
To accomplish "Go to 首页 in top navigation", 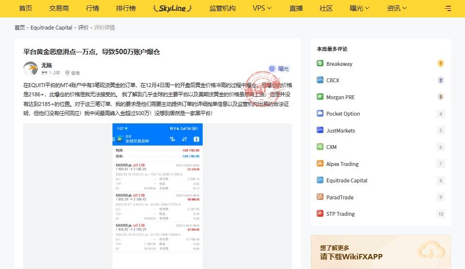I will tap(26, 8).
